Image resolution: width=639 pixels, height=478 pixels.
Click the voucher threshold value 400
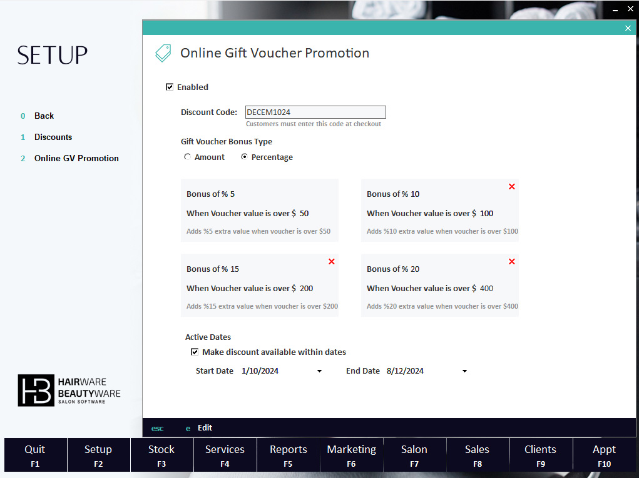point(486,289)
